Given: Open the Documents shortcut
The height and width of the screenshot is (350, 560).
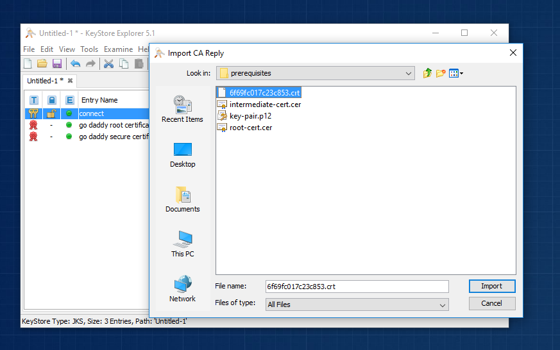Looking at the screenshot, I should point(182,199).
